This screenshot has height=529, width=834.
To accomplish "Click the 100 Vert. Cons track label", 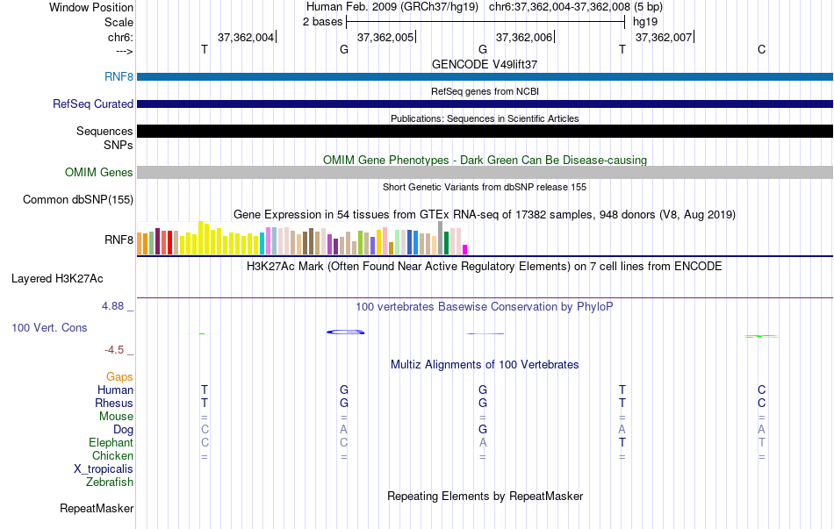I will tap(49, 327).
